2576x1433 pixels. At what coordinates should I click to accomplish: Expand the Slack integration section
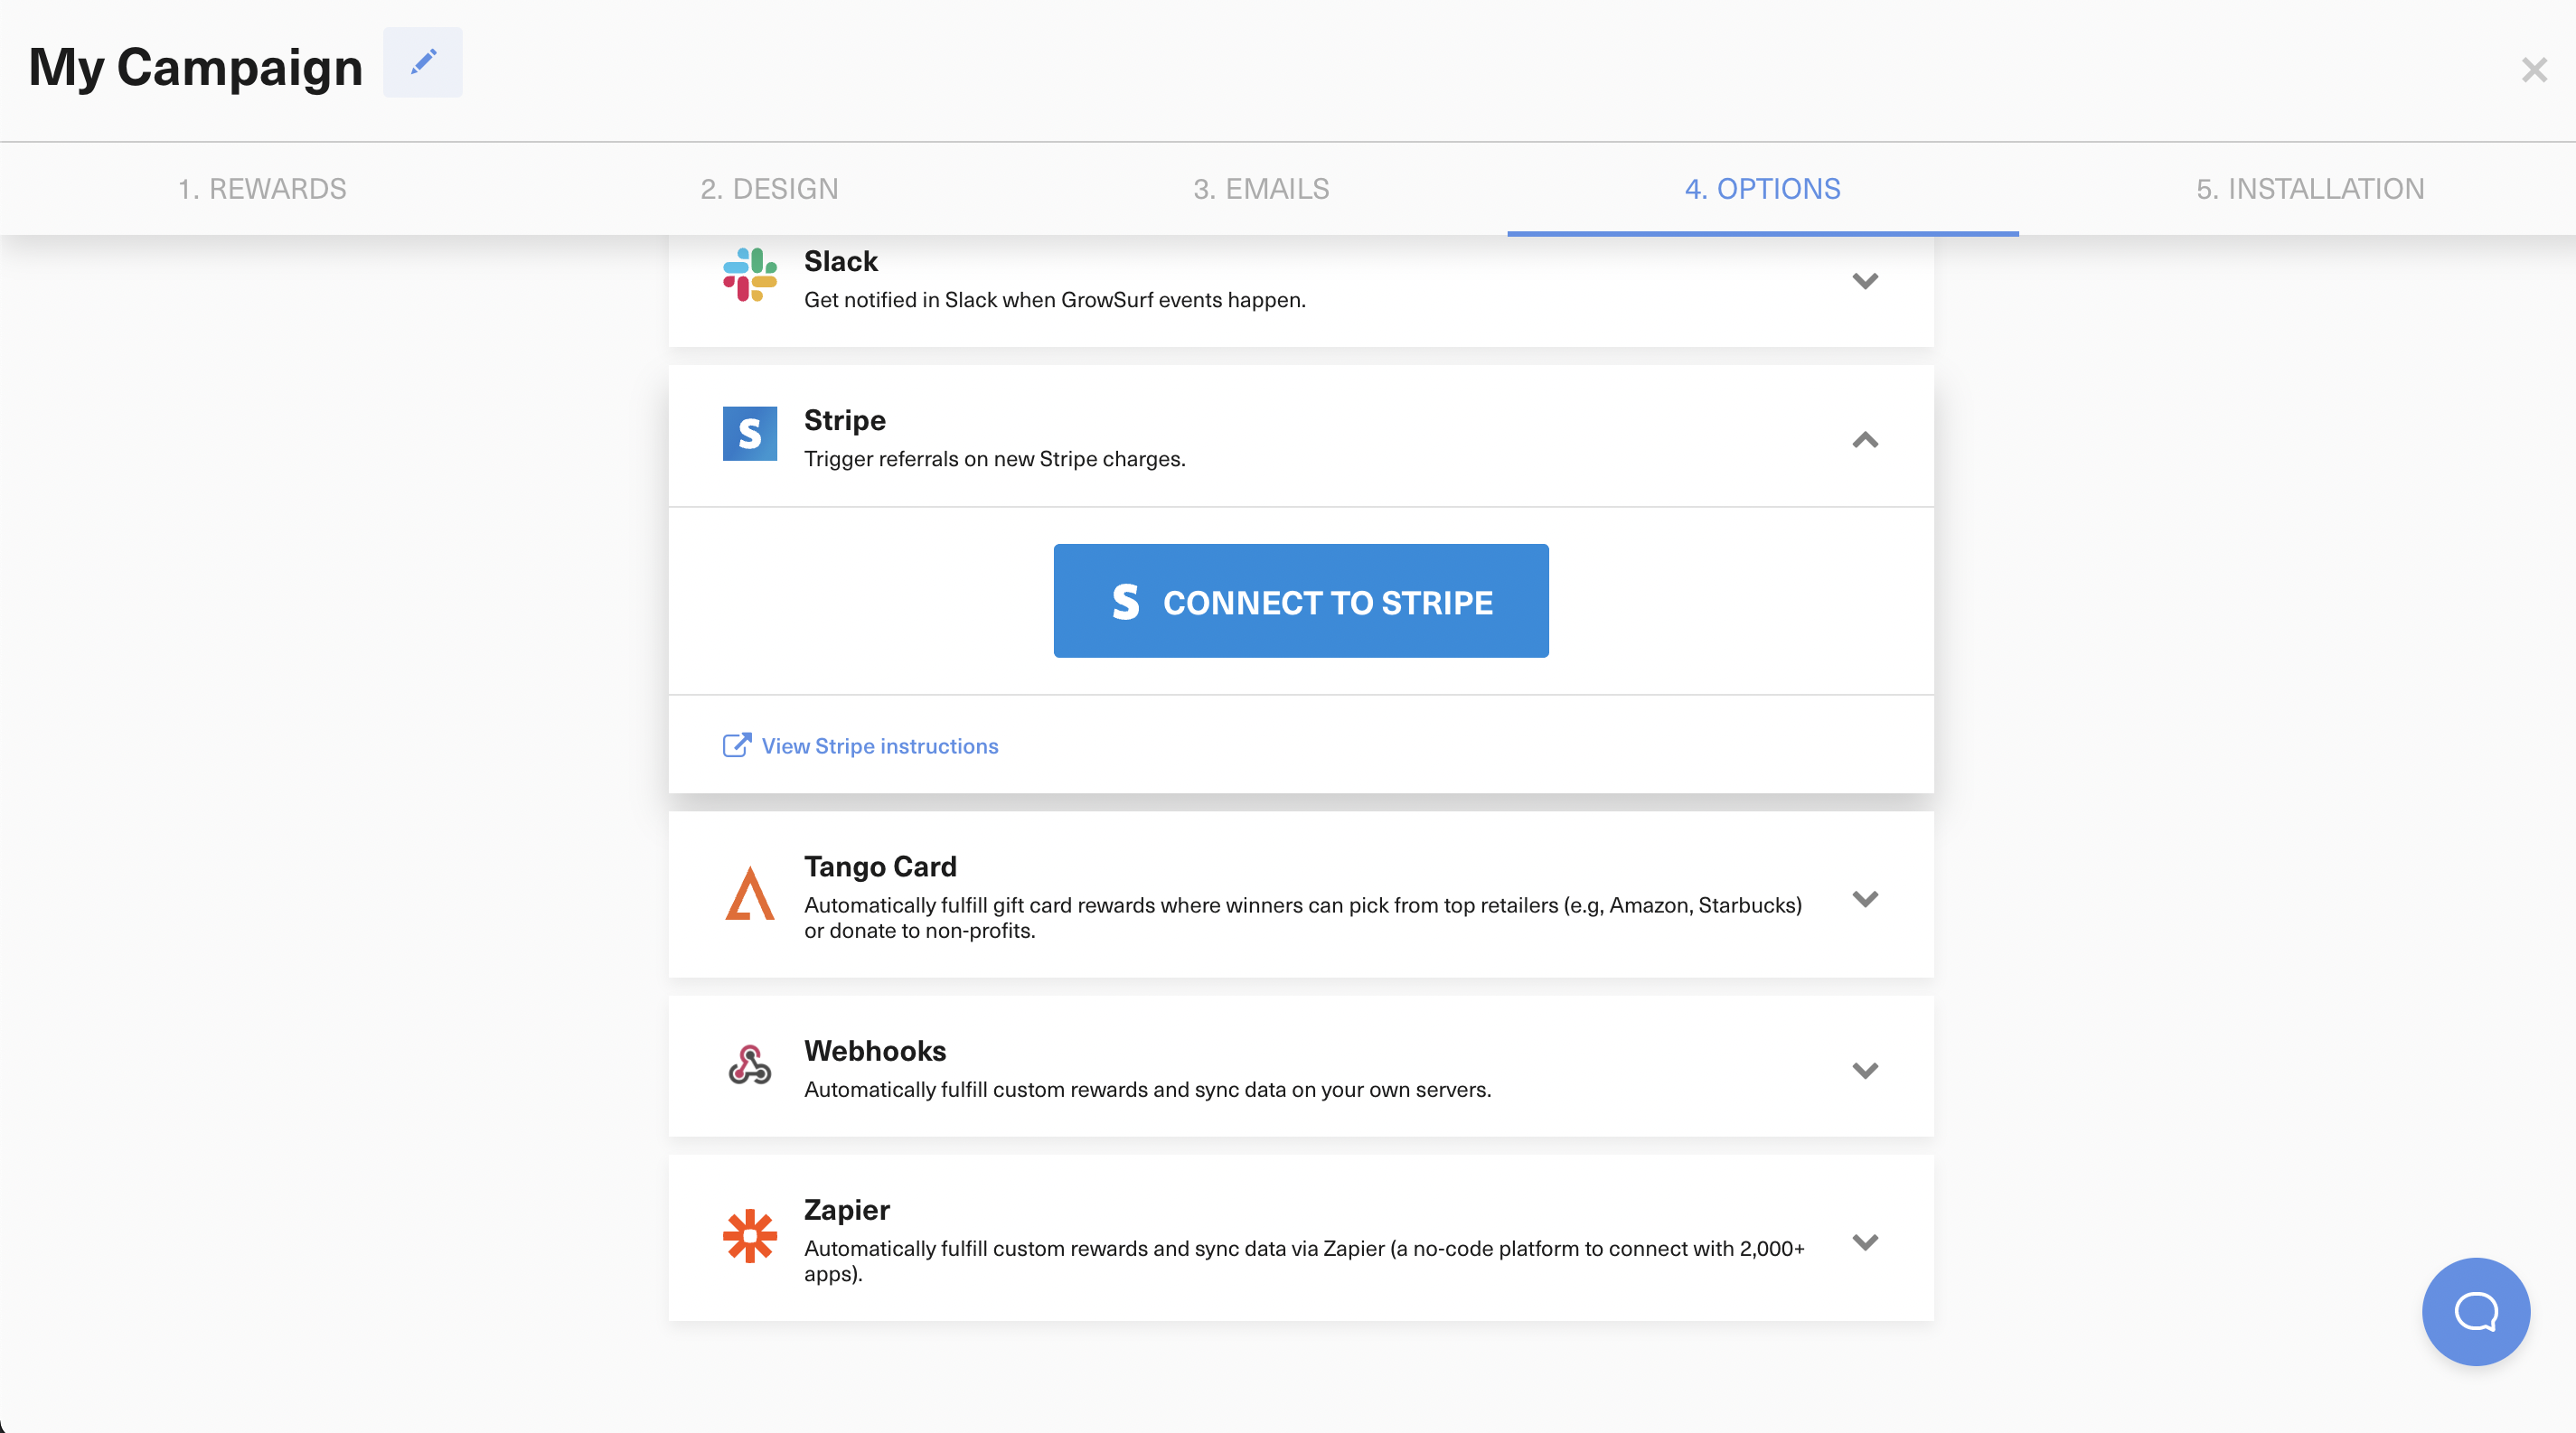[x=1864, y=281]
